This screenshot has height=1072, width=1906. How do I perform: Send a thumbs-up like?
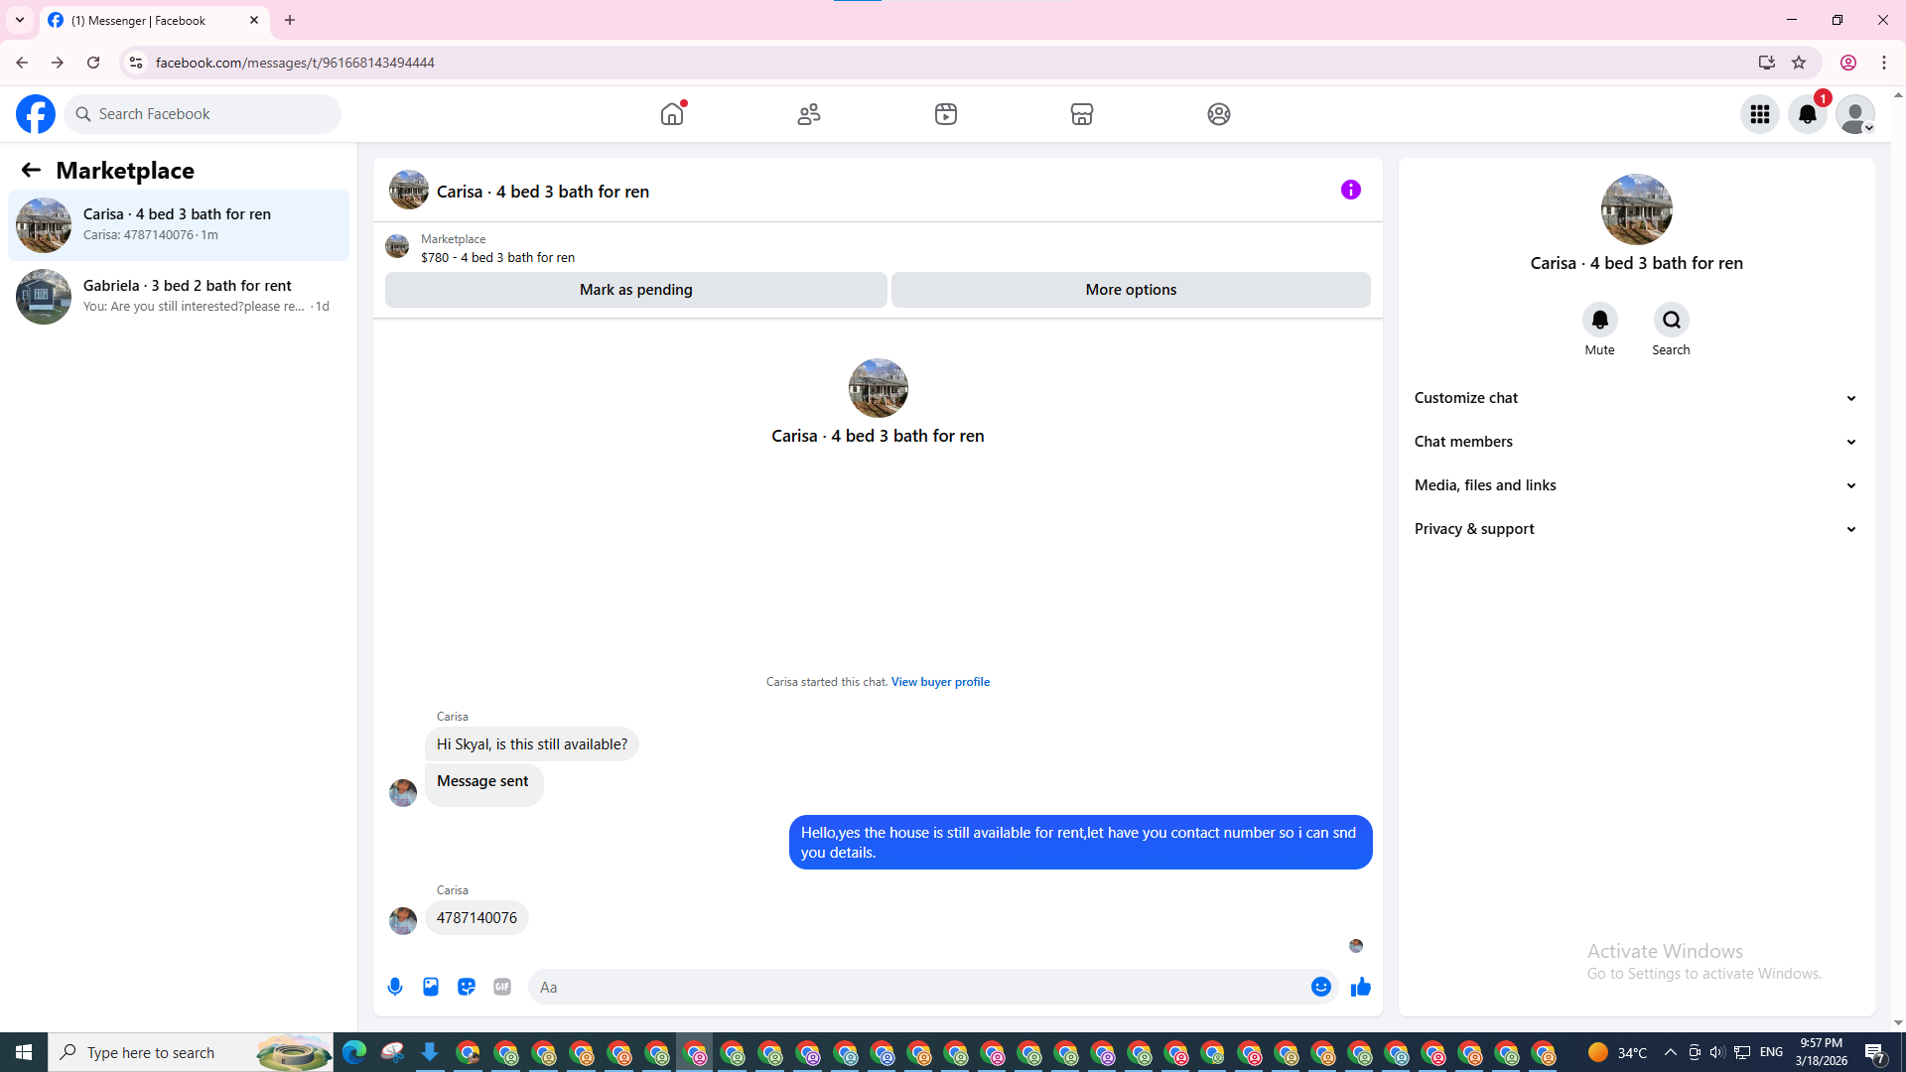(x=1360, y=987)
